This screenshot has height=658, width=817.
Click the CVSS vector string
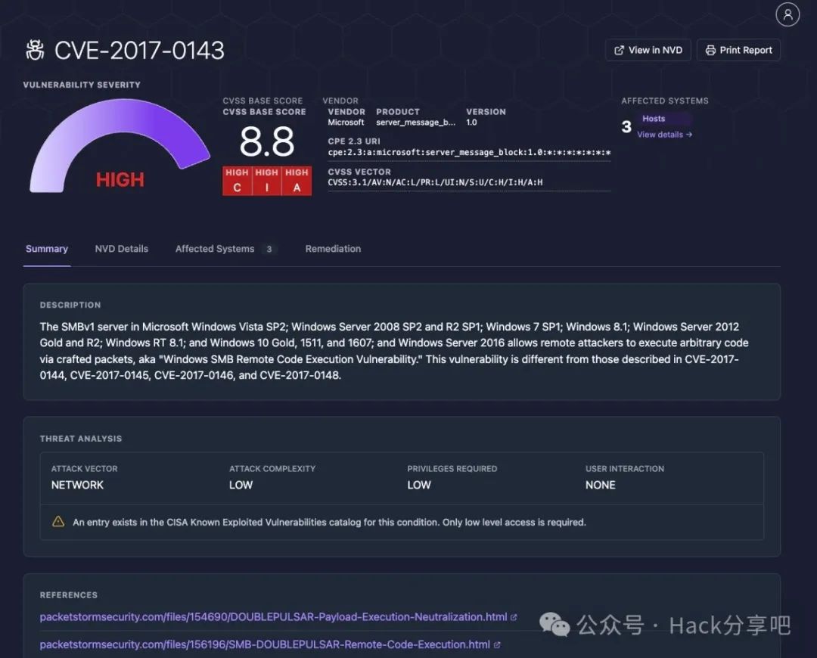pyautogui.click(x=435, y=182)
